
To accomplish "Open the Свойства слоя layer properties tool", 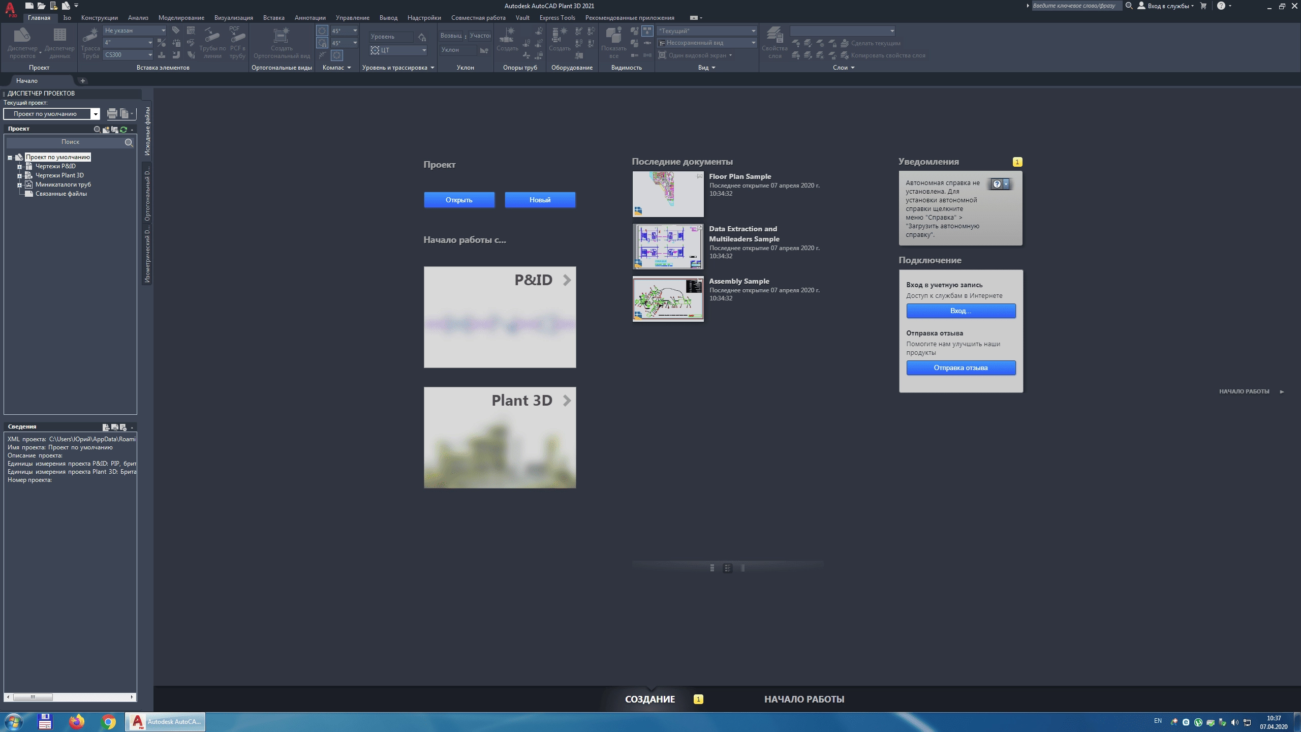I will [775, 43].
